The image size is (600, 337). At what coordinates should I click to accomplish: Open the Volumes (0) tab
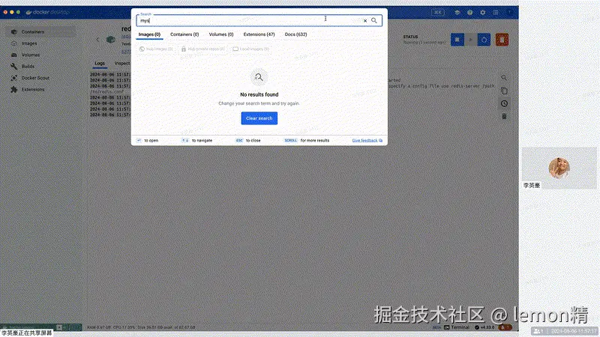pyautogui.click(x=221, y=34)
